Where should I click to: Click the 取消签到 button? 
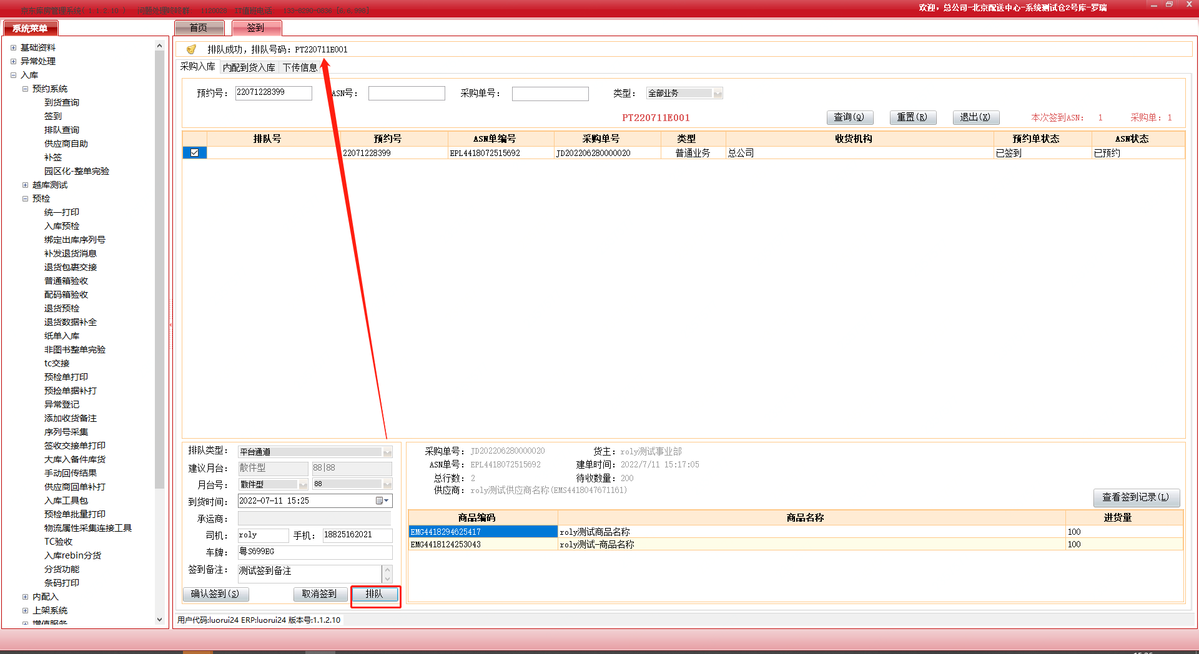pyautogui.click(x=320, y=594)
